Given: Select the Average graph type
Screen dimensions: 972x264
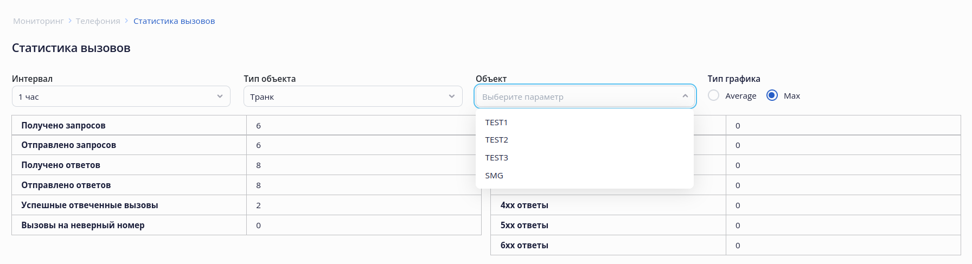Looking at the screenshot, I should (714, 95).
